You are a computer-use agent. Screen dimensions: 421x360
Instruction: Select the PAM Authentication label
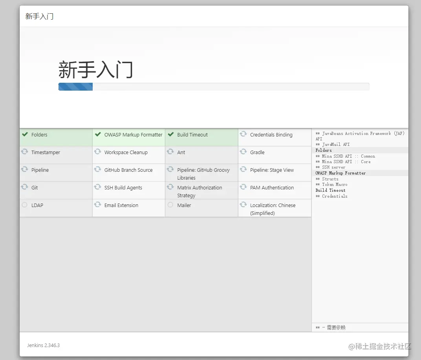pyautogui.click(x=272, y=187)
